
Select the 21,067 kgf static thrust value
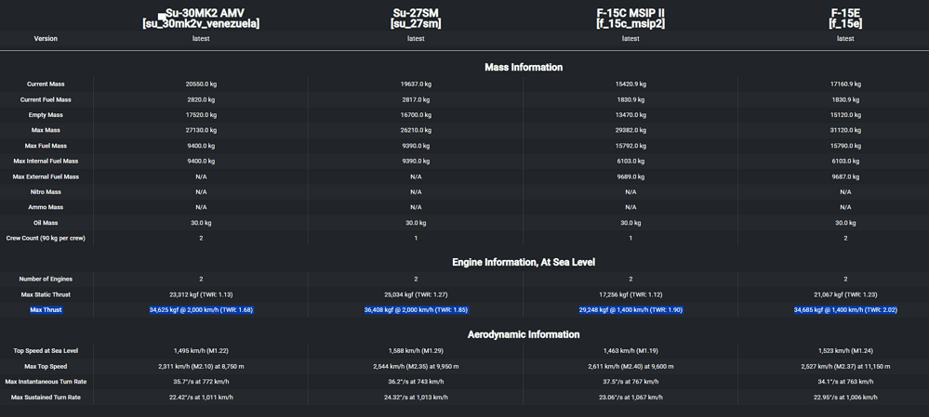click(845, 294)
